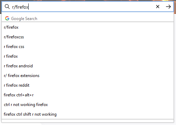Click the magnifying glass search icon
Screen dimensions: 176x125
click(7, 7)
